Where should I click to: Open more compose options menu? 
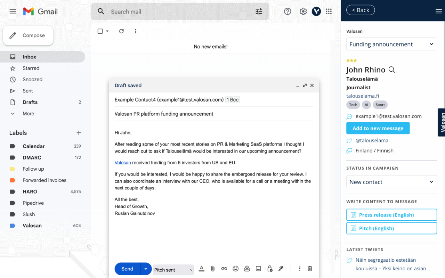tap(300, 269)
